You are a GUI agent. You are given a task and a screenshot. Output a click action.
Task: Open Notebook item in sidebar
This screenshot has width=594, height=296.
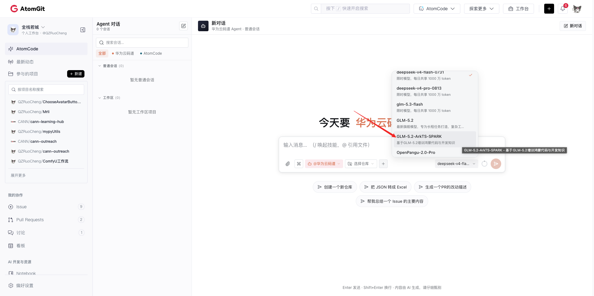(46, 273)
